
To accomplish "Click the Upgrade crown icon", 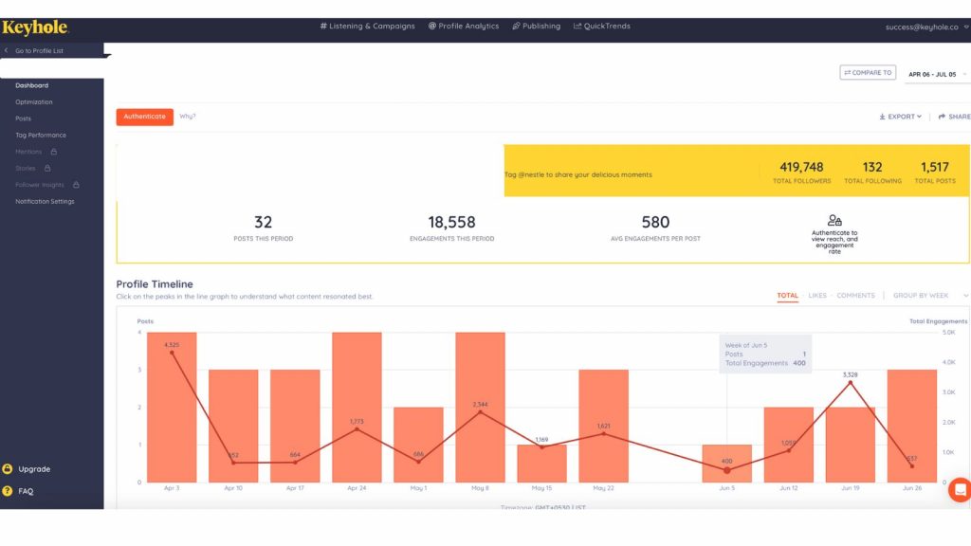I will click(x=8, y=469).
